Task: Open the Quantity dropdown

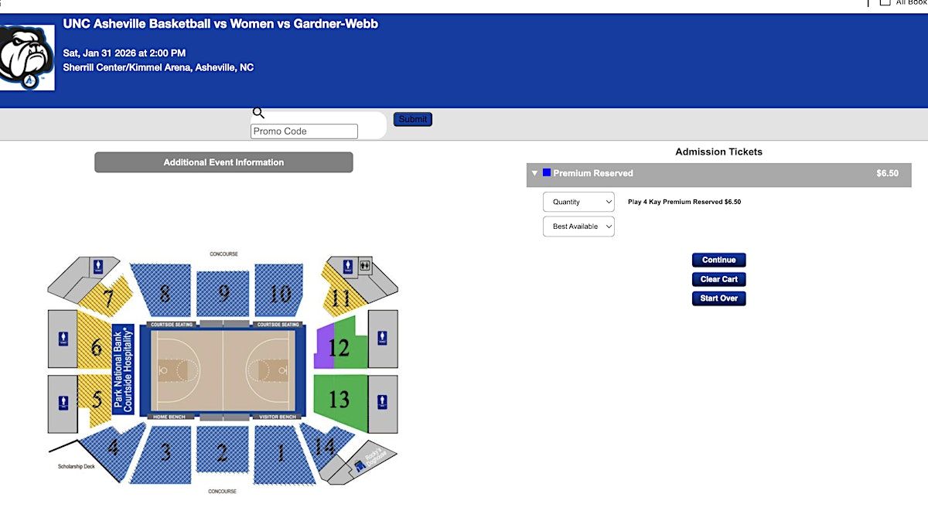Action: (x=578, y=202)
